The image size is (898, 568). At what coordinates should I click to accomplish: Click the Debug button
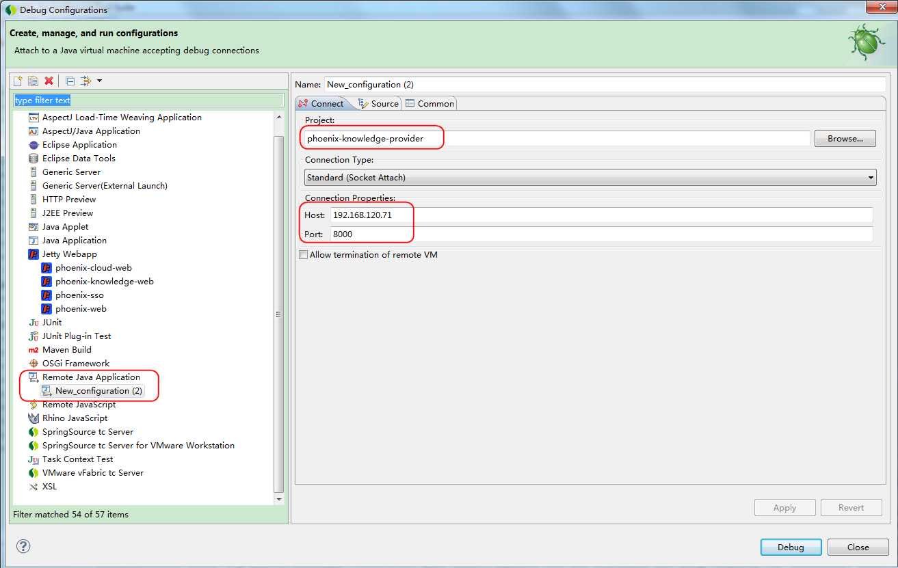(791, 547)
